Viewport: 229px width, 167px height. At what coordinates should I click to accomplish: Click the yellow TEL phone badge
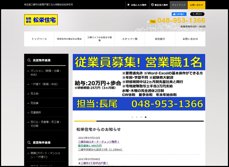[x=153, y=22]
